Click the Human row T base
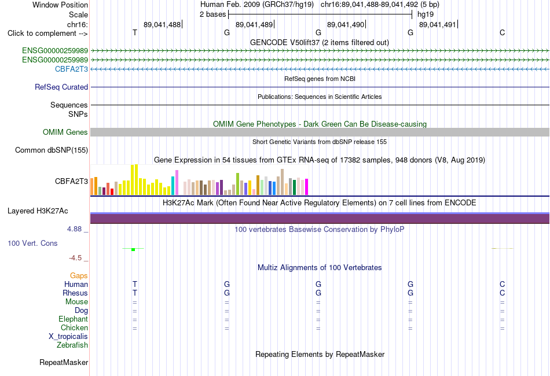 tap(135, 284)
